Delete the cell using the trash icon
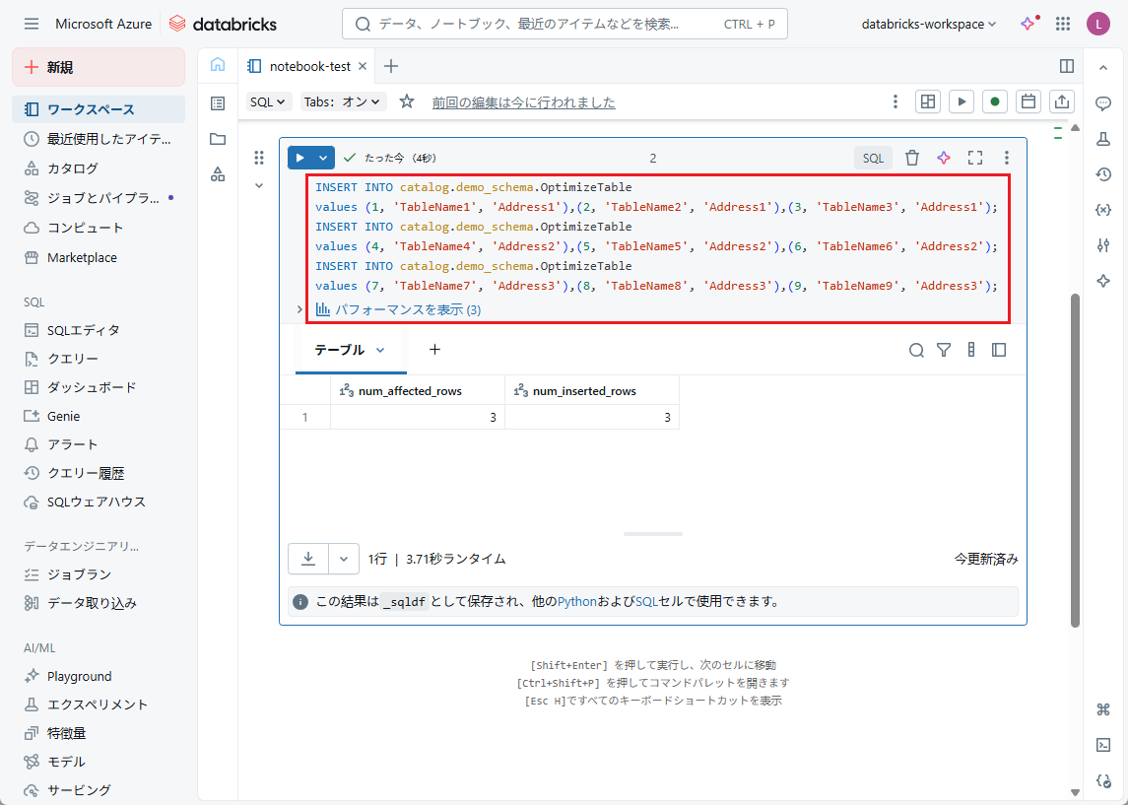Image resolution: width=1128 pixels, height=805 pixels. tap(912, 158)
